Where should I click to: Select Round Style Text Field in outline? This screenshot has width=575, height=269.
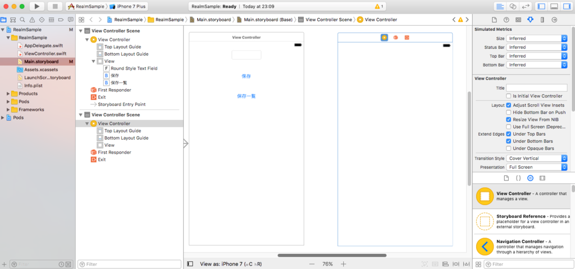pyautogui.click(x=135, y=68)
